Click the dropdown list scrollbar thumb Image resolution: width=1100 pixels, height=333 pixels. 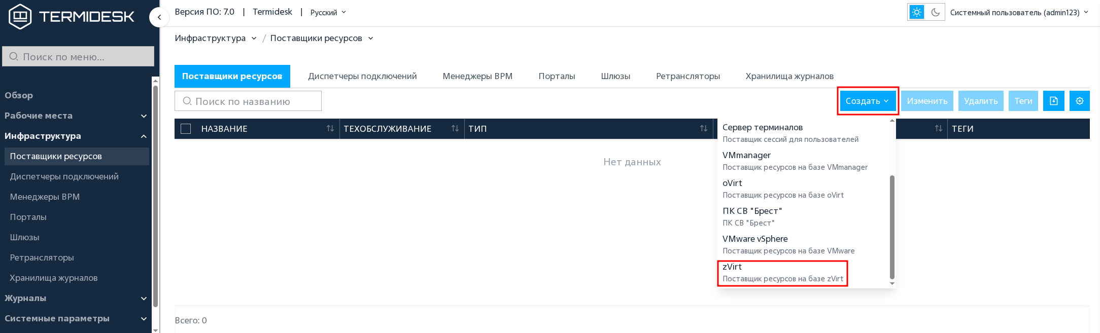click(x=892, y=227)
